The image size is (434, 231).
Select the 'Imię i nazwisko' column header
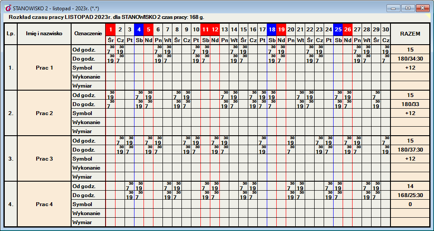pyautogui.click(x=44, y=34)
